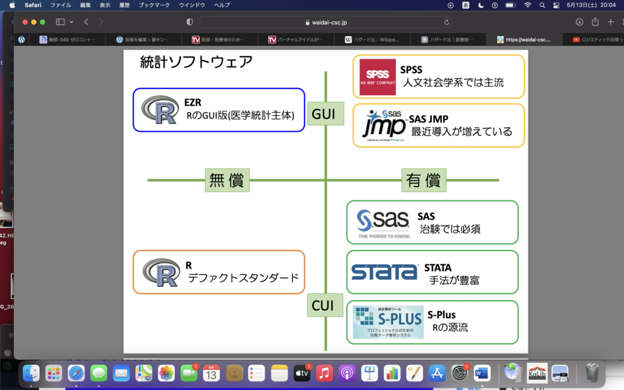Go back using the back arrow
624x390 pixels.
[x=86, y=22]
